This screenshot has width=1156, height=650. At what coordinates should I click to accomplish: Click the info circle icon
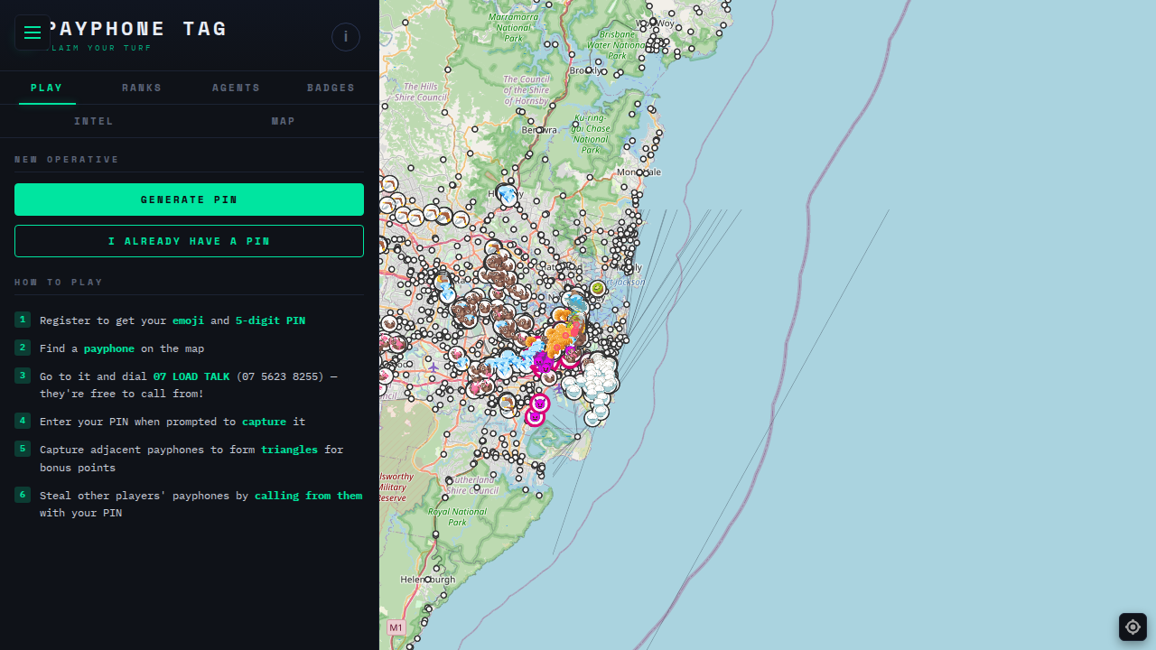point(346,37)
